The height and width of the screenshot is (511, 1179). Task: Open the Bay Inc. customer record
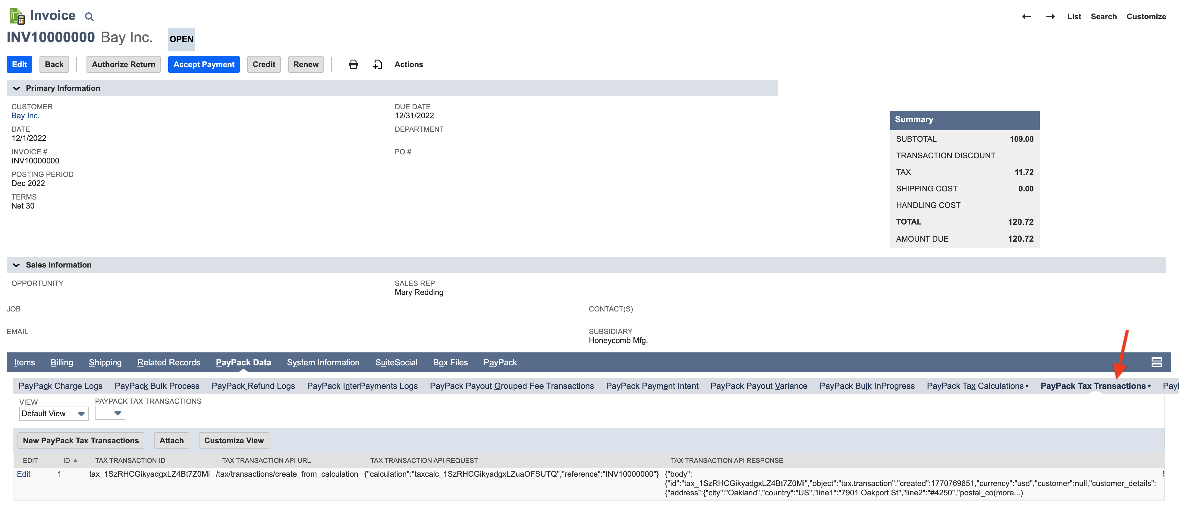click(x=26, y=115)
